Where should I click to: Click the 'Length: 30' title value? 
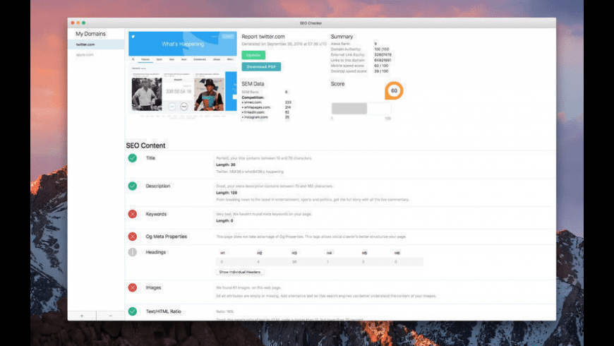pos(226,165)
